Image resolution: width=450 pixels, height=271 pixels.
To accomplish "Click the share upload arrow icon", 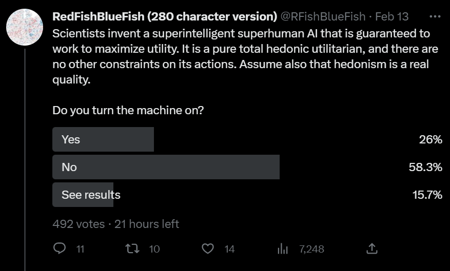I will 372,249.
